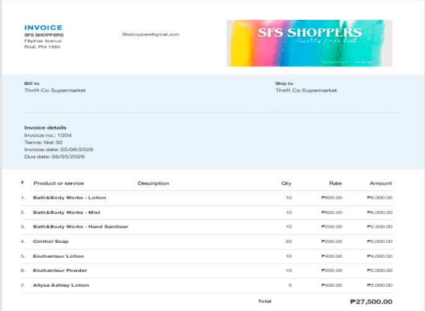Select Invoice date: 05/06/2026 text
The height and width of the screenshot is (311, 425).
[59, 149]
